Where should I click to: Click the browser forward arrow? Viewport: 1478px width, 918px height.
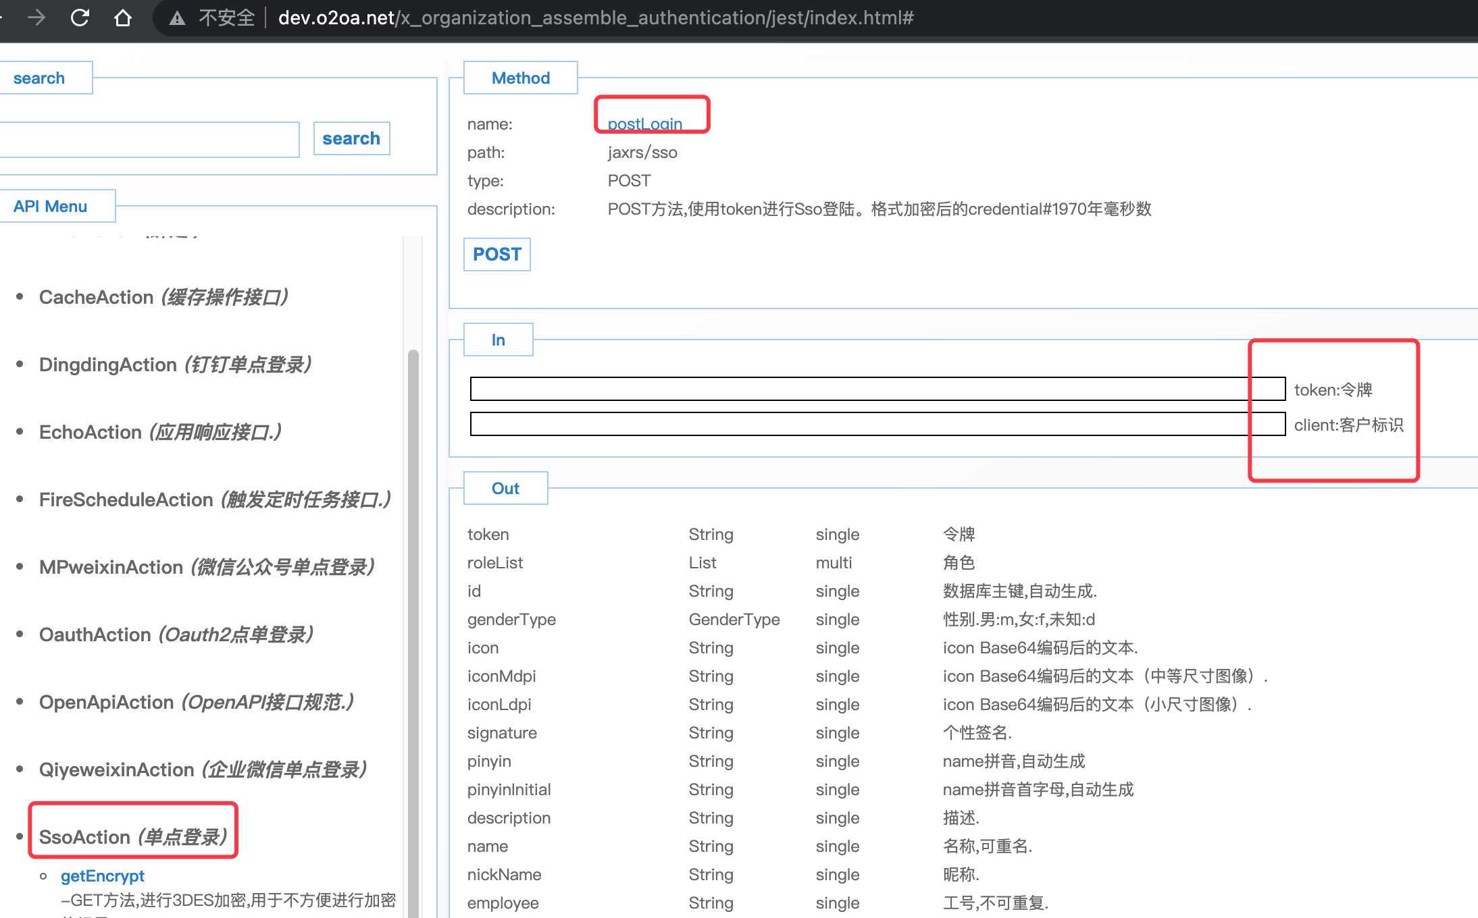coord(36,18)
